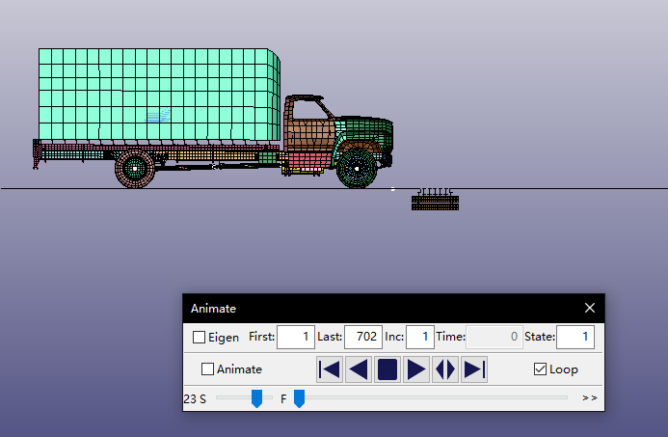Toggle back-and-forth playback mode
Screen dimensions: 668x437
(445, 369)
